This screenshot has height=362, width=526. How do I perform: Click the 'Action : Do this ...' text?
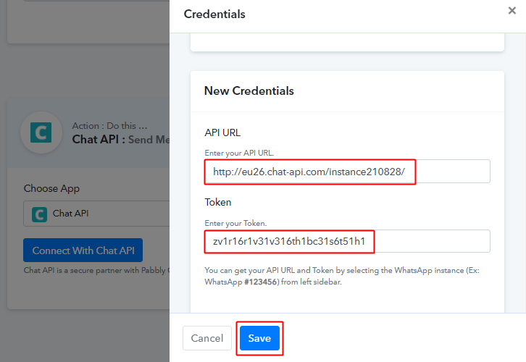pyautogui.click(x=109, y=125)
